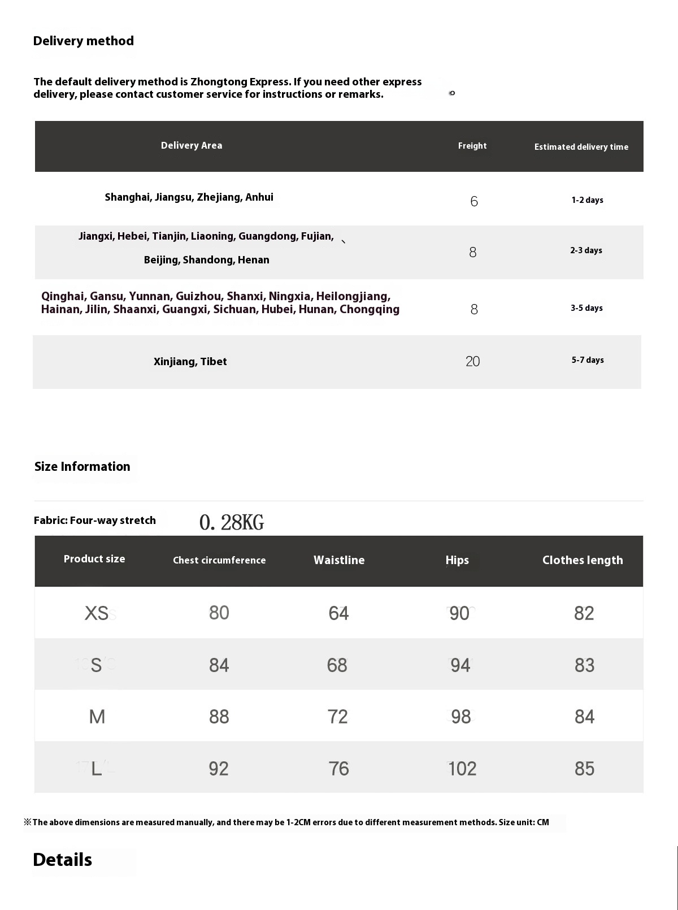Click the Clothes length column header
678x910 pixels.
[583, 560]
